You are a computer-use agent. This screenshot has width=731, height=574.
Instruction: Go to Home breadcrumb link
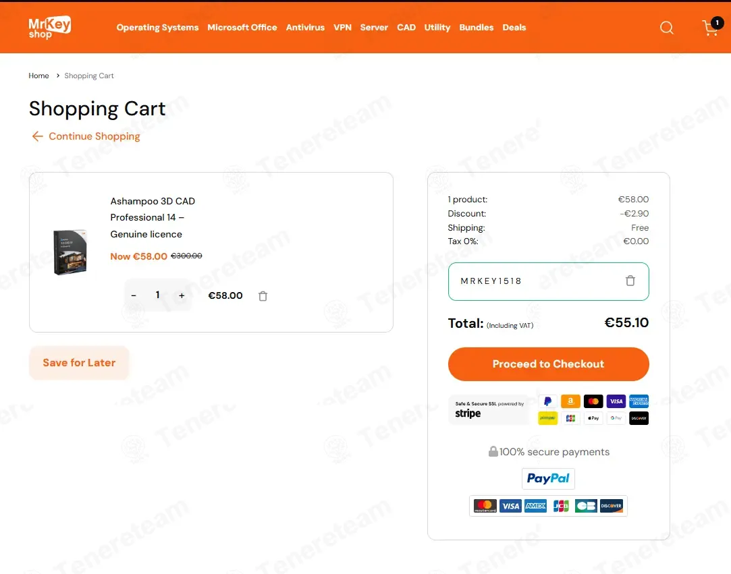pyautogui.click(x=38, y=76)
